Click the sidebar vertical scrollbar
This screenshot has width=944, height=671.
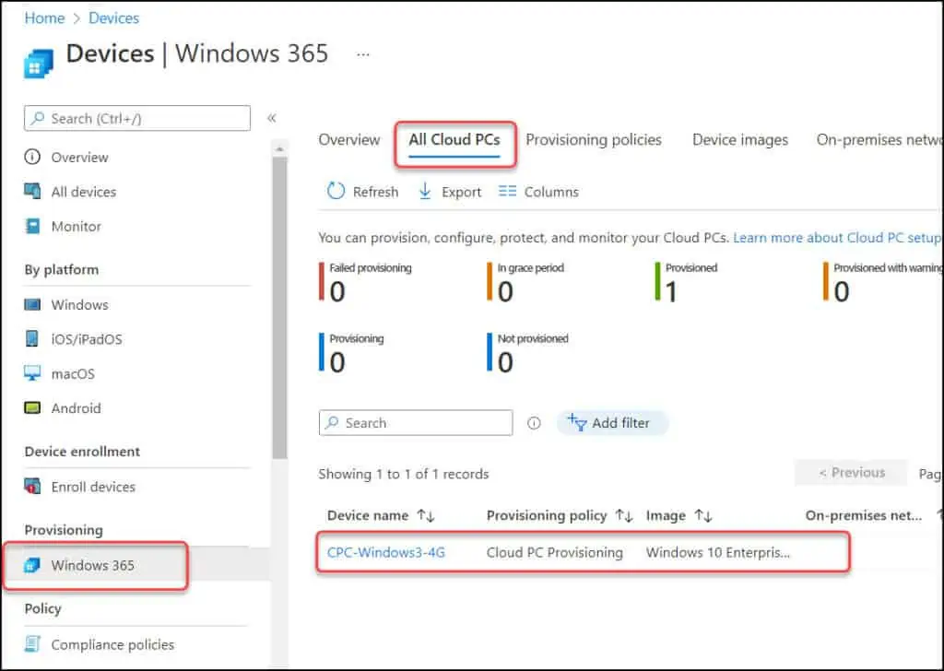[279, 308]
